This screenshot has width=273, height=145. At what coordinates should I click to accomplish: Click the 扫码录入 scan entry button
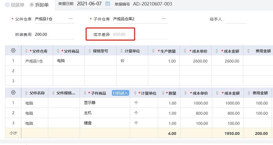click(120, 93)
